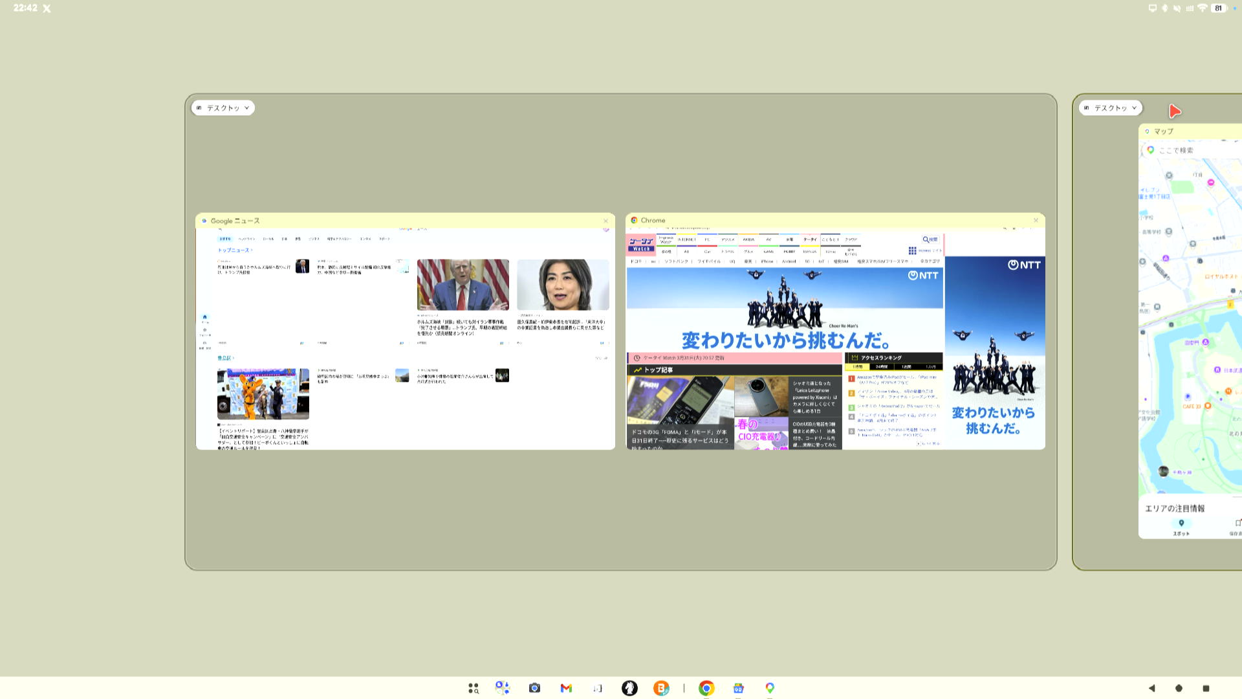Tap the Home circle navigation button
1242x699 pixels.
1179,688
